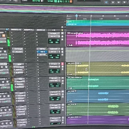Click 'Default: 4/4' meter marker
The height and width of the screenshot is (129, 129).
coord(72,24)
